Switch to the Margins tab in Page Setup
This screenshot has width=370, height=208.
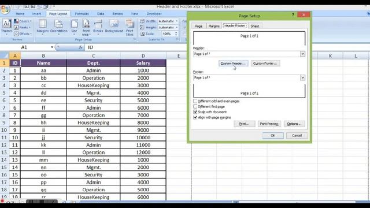click(214, 26)
